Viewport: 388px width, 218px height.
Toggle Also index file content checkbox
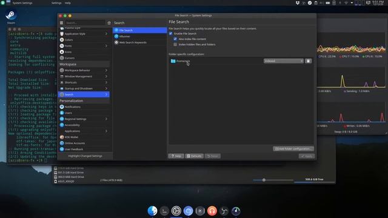tap(175, 39)
